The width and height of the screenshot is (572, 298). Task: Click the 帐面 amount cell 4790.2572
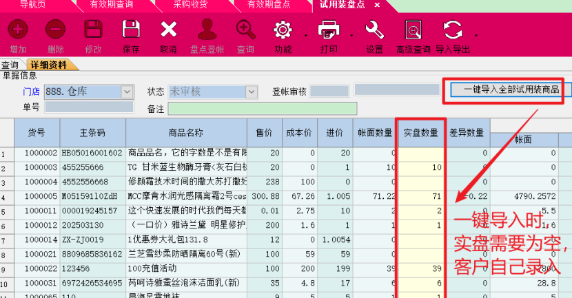pos(524,196)
